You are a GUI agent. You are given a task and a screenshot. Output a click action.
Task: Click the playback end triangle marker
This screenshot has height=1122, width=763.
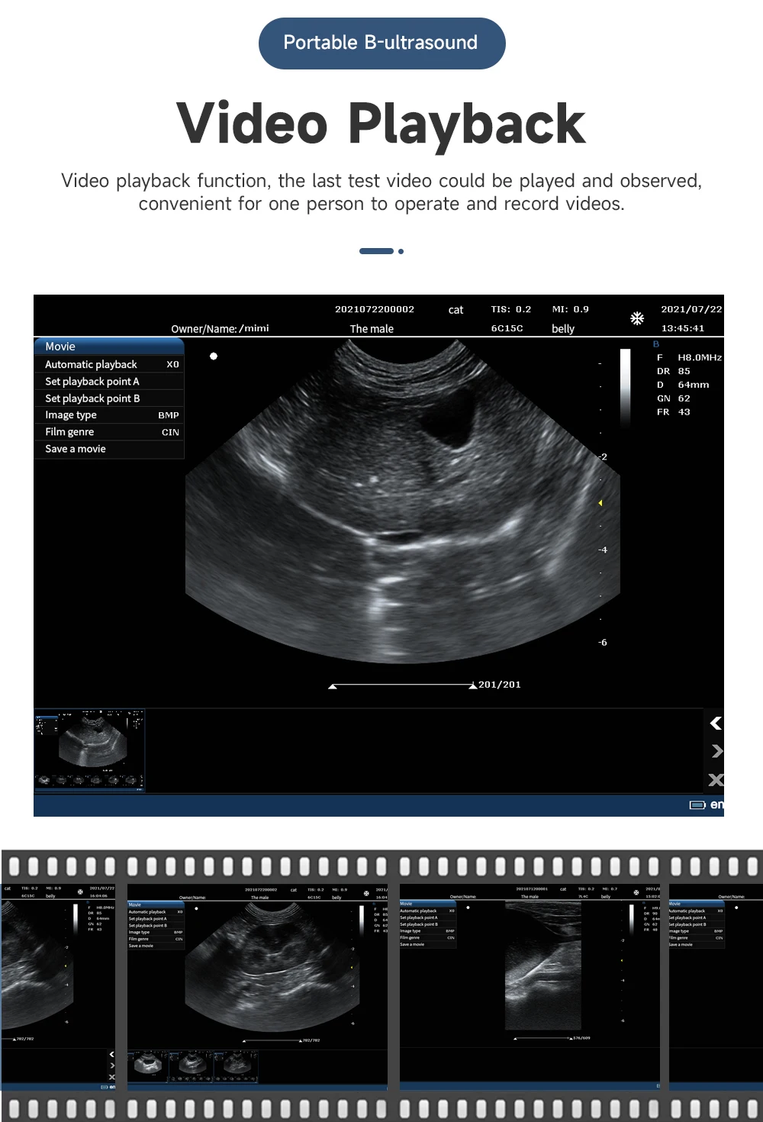[x=472, y=685]
